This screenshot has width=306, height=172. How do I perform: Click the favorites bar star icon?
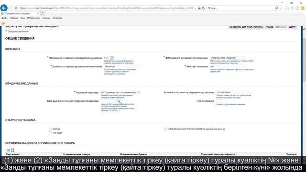[x=3, y=23]
